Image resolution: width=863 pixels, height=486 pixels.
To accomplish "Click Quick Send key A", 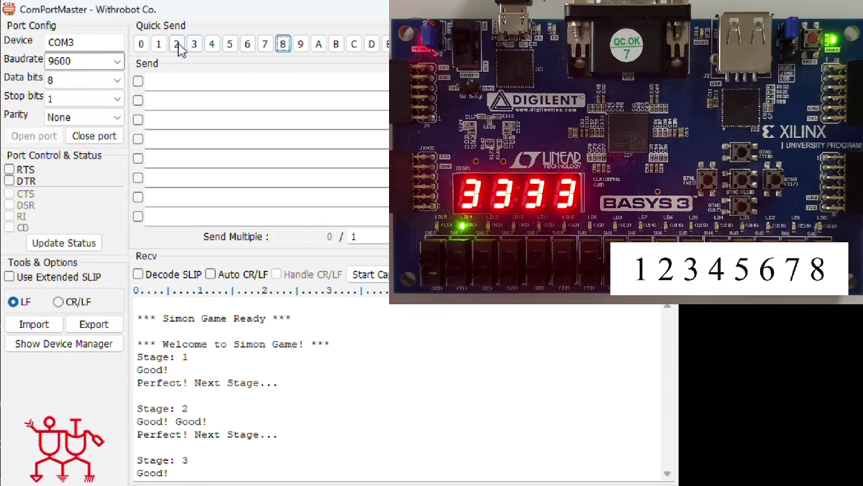I will click(318, 44).
